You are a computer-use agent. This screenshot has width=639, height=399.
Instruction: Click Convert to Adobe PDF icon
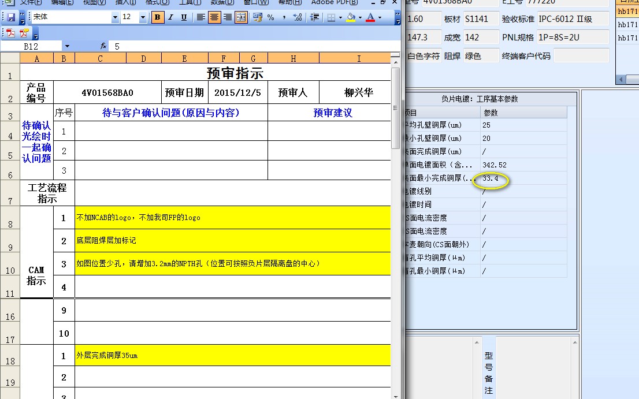[11, 33]
